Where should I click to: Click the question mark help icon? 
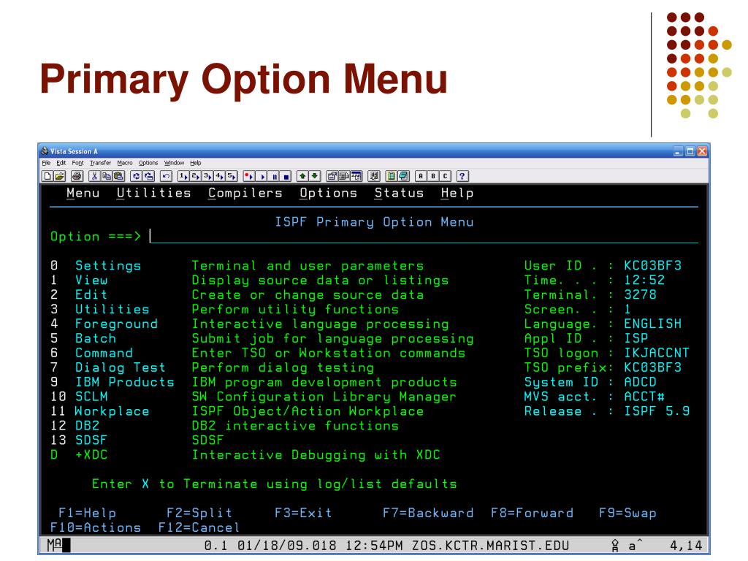[x=462, y=177]
